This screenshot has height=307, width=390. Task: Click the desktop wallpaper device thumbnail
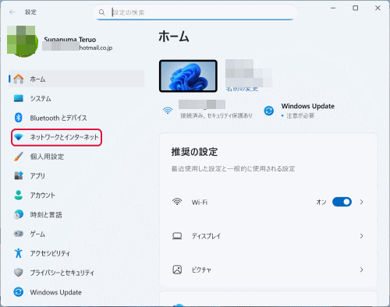188,76
